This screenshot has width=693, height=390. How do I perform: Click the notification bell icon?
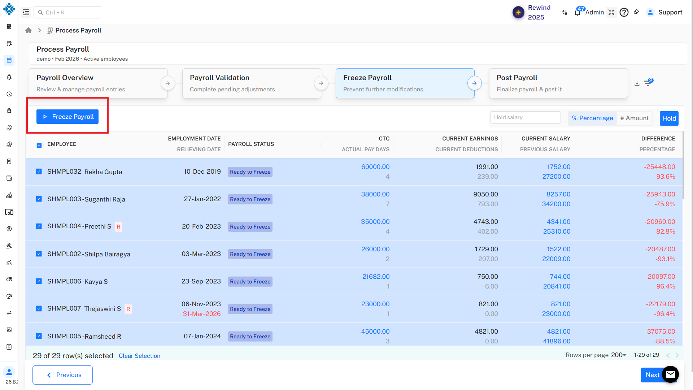click(577, 12)
